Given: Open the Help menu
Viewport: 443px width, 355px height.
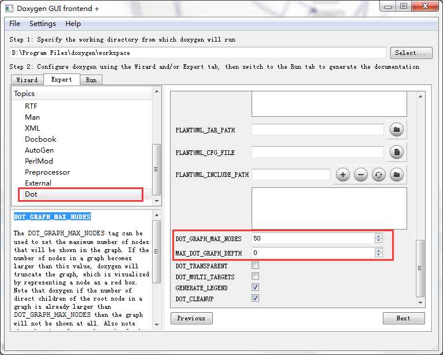Looking at the screenshot, I should click(73, 24).
